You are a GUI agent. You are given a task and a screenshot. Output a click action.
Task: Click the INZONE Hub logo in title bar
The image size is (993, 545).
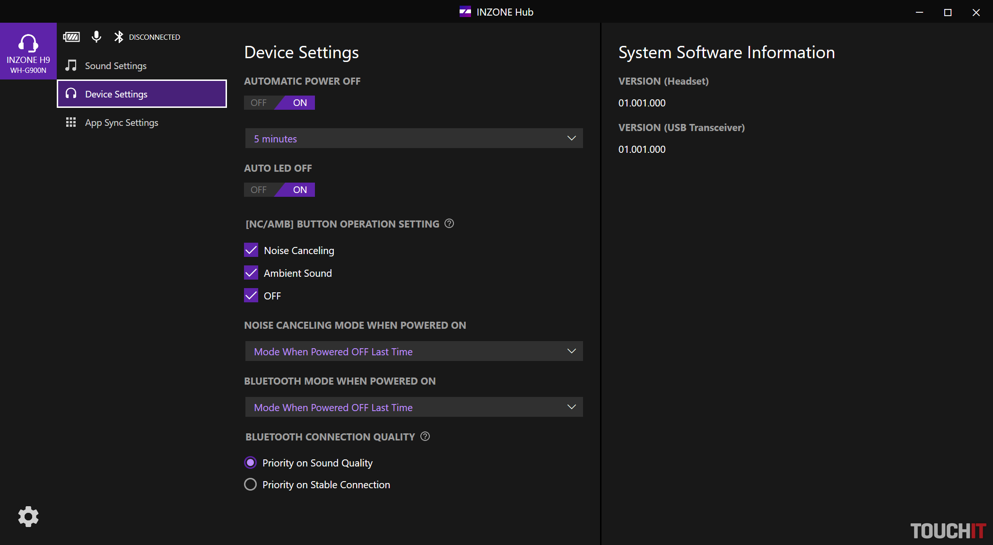point(465,12)
